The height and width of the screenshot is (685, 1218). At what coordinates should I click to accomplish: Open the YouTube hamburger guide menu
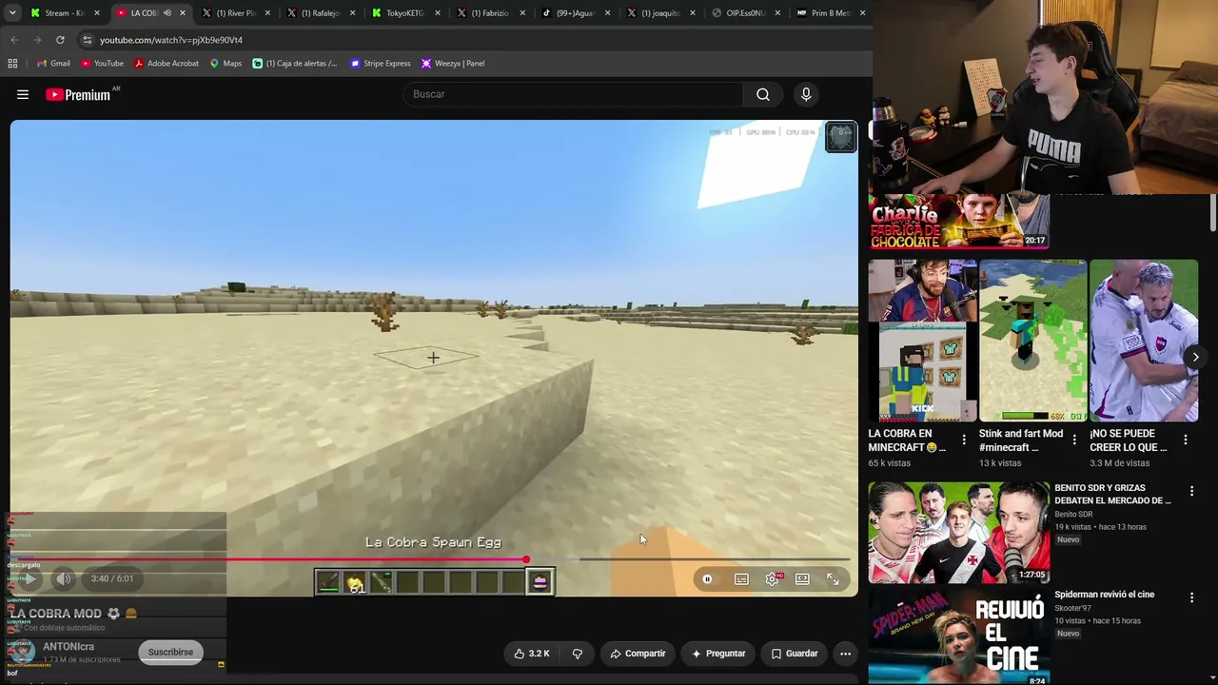pos(23,94)
